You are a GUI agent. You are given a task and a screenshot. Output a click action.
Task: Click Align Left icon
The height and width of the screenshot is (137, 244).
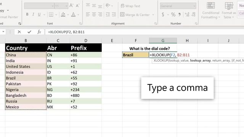click(x=88, y=14)
